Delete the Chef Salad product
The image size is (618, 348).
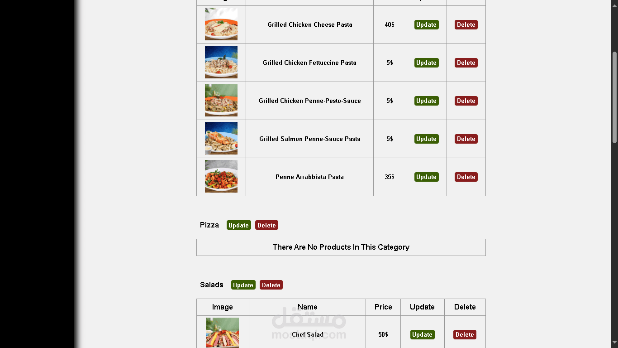tap(465, 335)
